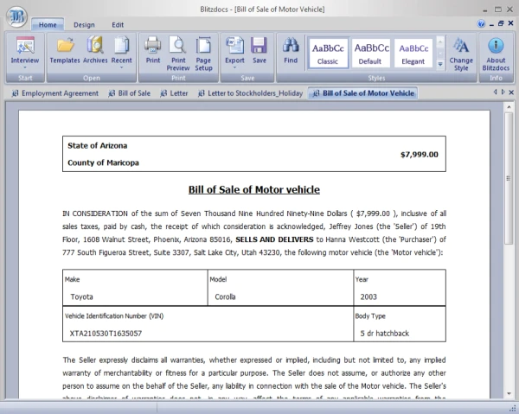The image size is (519, 414).
Task: Apply the Classic style
Action: pos(328,54)
